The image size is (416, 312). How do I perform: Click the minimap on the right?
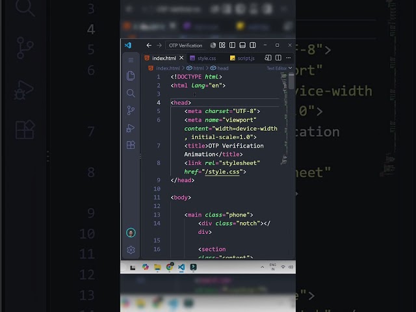point(284,120)
